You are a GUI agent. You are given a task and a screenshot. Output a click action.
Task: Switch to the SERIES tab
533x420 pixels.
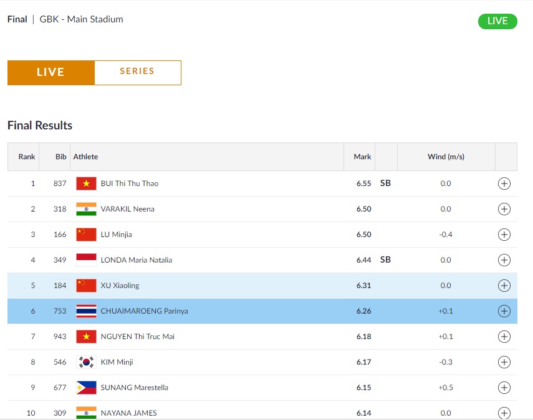tap(137, 72)
